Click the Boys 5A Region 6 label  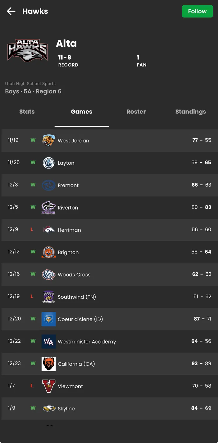click(x=33, y=91)
